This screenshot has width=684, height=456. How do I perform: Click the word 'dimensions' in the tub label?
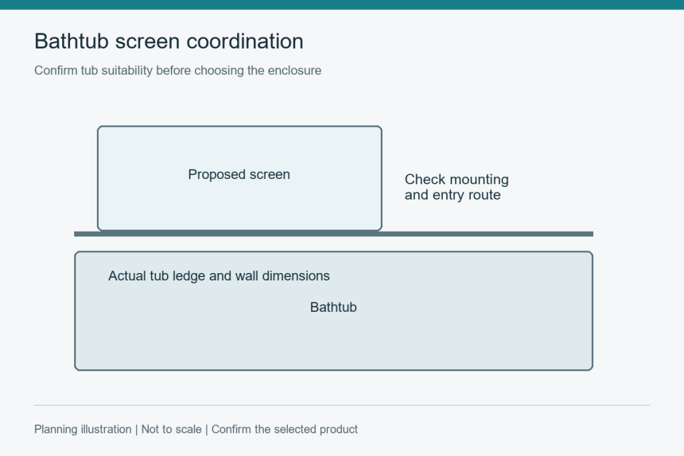[296, 276]
